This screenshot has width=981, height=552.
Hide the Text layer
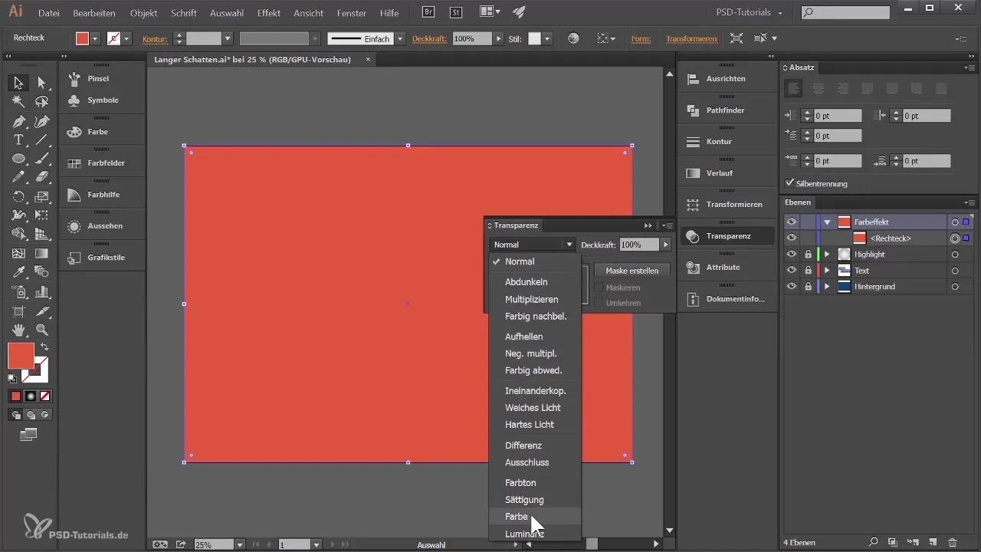792,270
